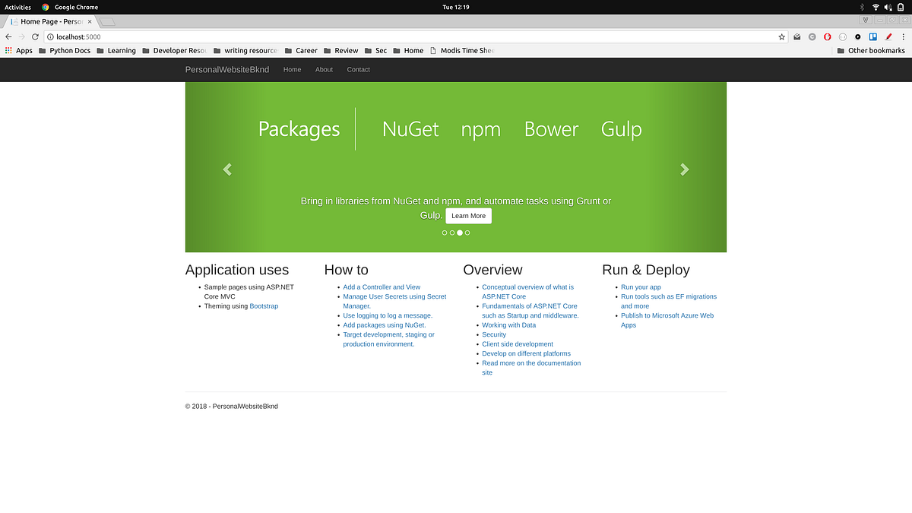Advance the carousel with the right chevron

pyautogui.click(x=684, y=169)
